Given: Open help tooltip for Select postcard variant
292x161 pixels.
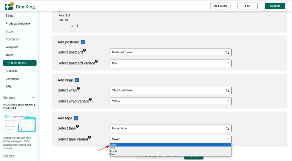Looking at the screenshot, I should click(x=96, y=61).
